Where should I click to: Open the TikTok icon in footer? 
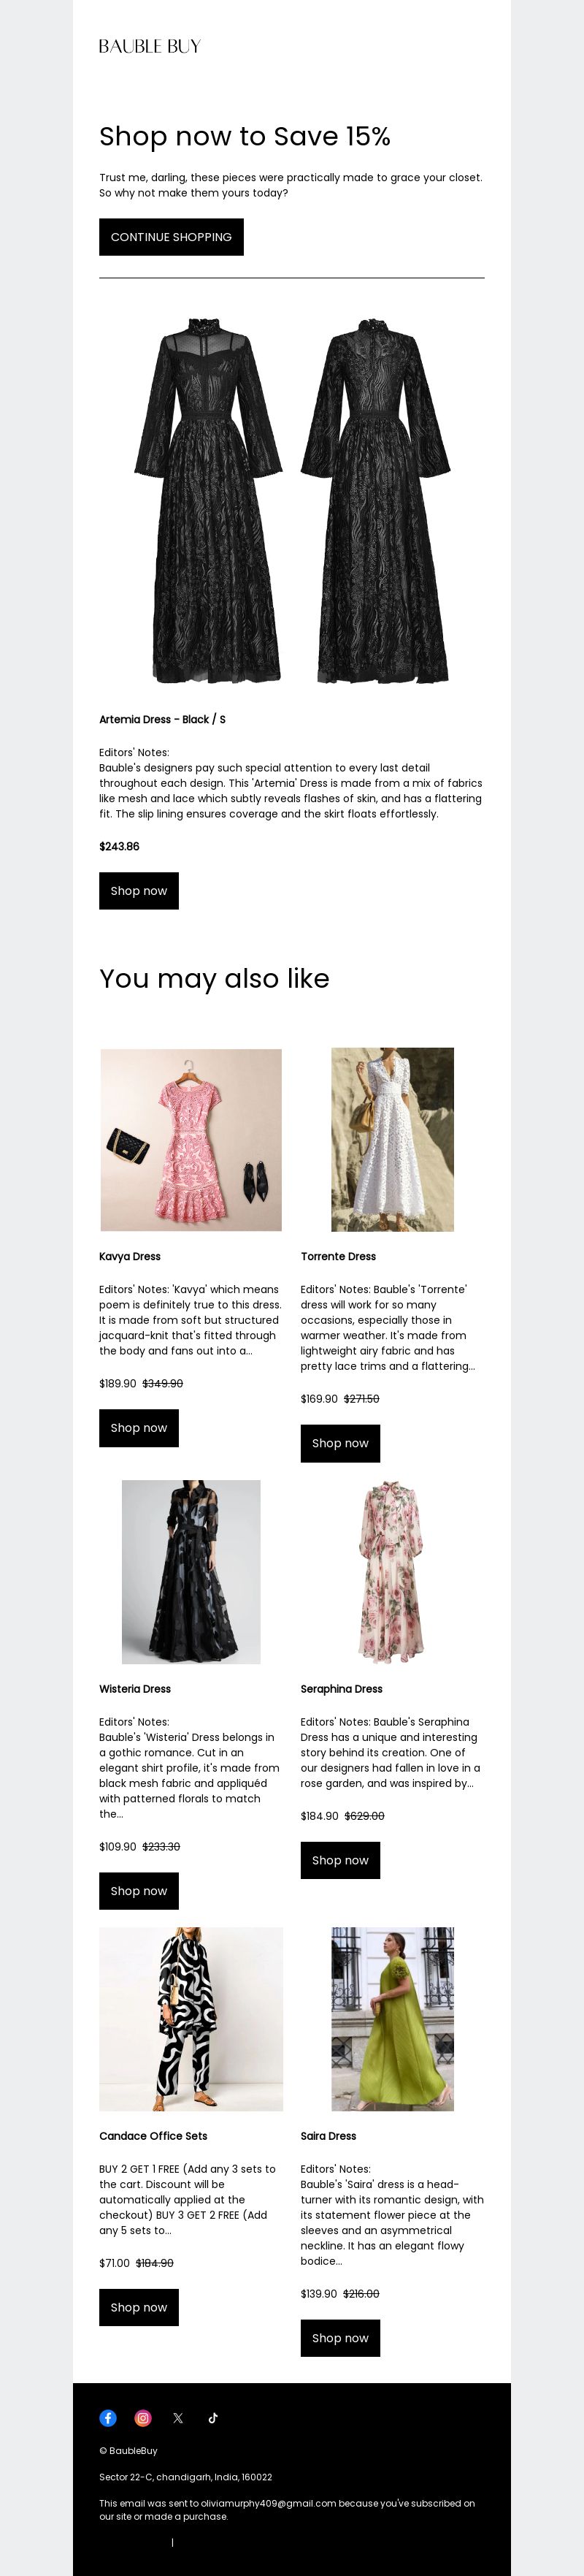[213, 2418]
